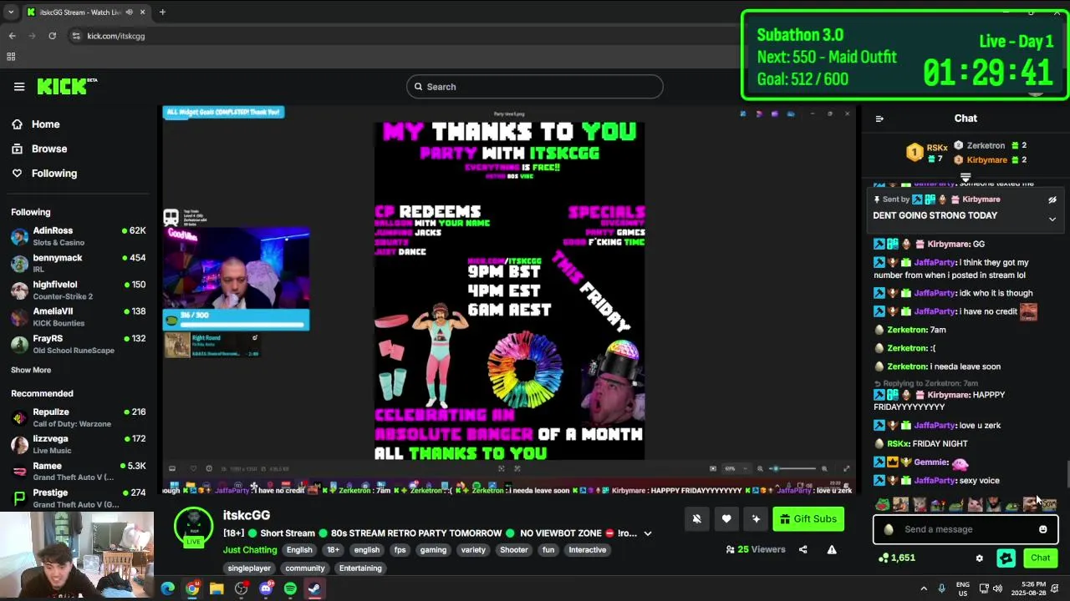Open File Explorer from taskbar
The image size is (1070, 601).
(x=217, y=588)
